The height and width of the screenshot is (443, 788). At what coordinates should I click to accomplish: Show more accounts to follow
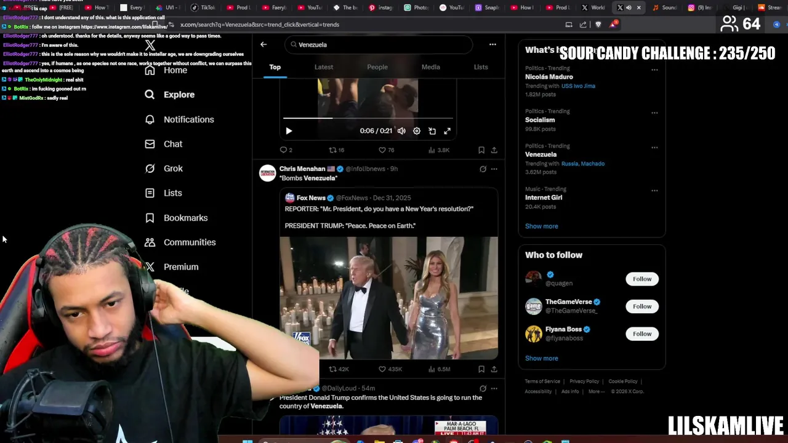pos(542,359)
